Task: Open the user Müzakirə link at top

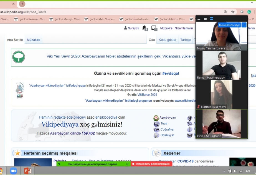Action: tap(166, 28)
